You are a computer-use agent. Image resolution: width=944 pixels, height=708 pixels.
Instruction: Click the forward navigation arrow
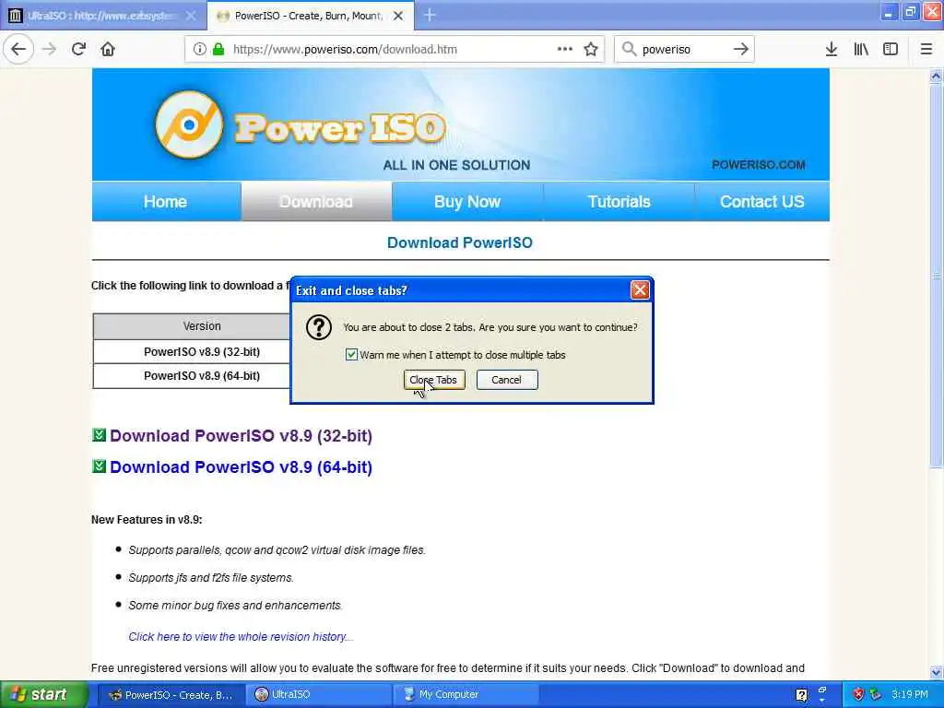[x=50, y=49]
